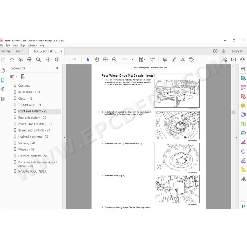Open the find text magnifier
The image size is (247, 247).
click(38, 60)
